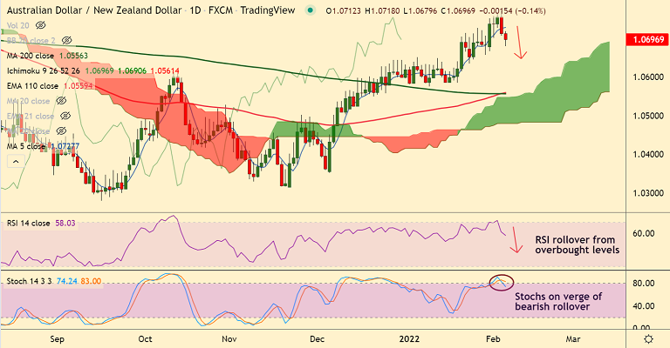Viewport: 670px width, 348px height.
Task: Click close value C1.06969 in header
Action: coord(458,11)
